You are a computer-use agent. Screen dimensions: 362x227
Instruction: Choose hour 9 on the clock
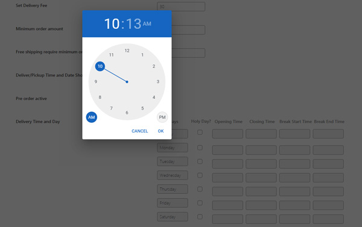click(96, 81)
